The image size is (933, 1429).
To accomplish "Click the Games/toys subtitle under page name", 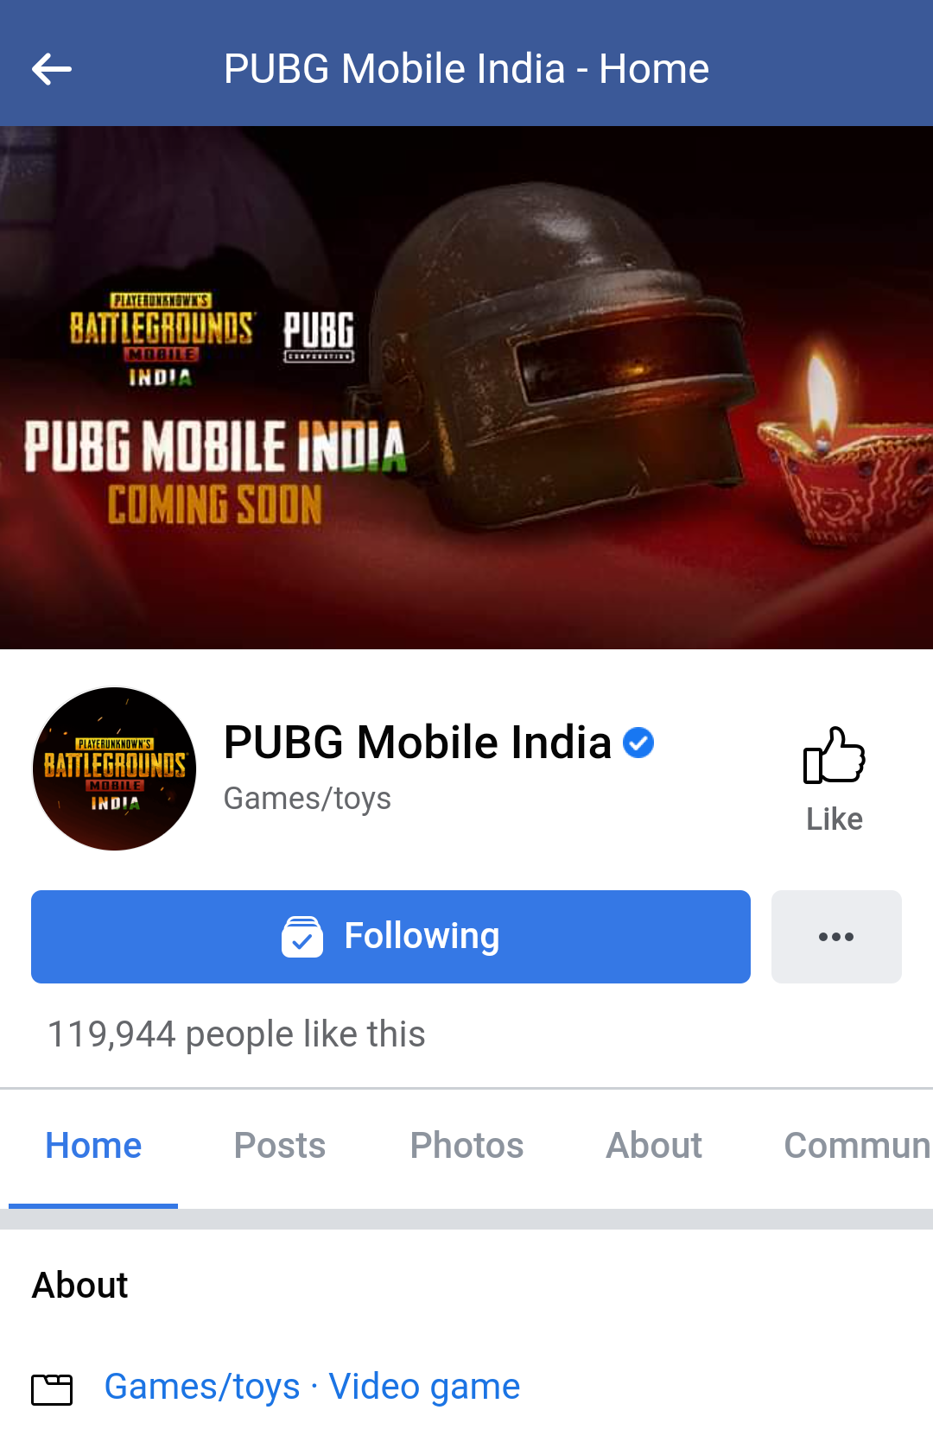I will 308,799.
